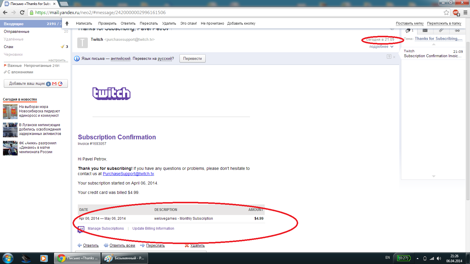Switch to Paint window in taskbar
This screenshot has width=470, height=264.
coord(125,258)
